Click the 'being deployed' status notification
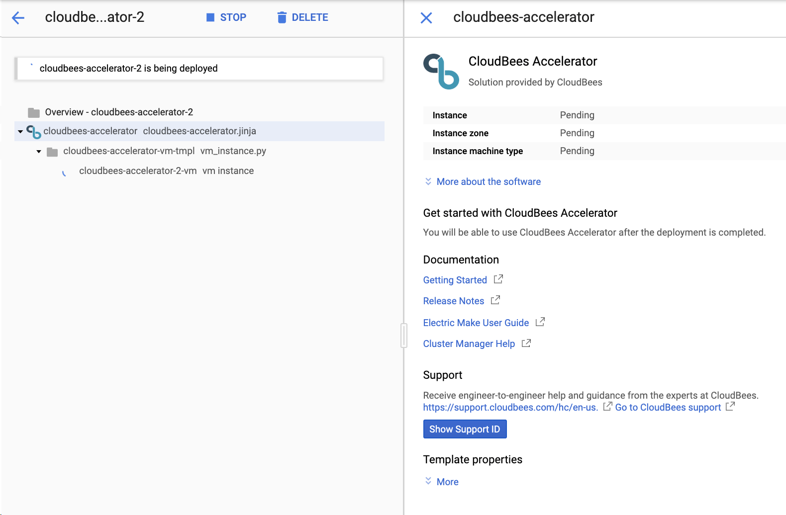This screenshot has width=786, height=515. (199, 69)
